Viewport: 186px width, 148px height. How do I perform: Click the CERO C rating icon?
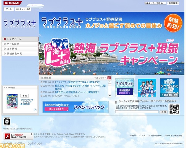(7, 121)
